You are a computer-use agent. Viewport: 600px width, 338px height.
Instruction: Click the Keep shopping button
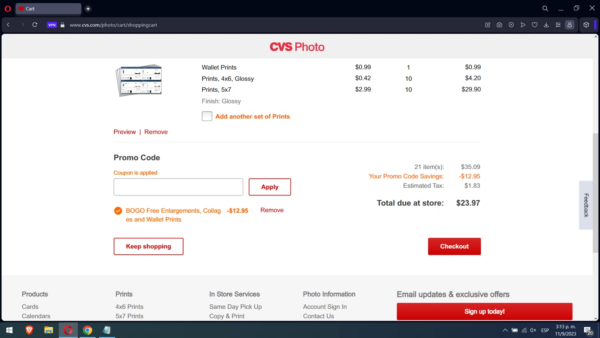point(148,246)
